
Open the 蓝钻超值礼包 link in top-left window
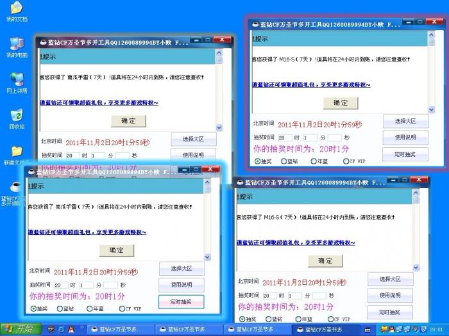click(99, 102)
